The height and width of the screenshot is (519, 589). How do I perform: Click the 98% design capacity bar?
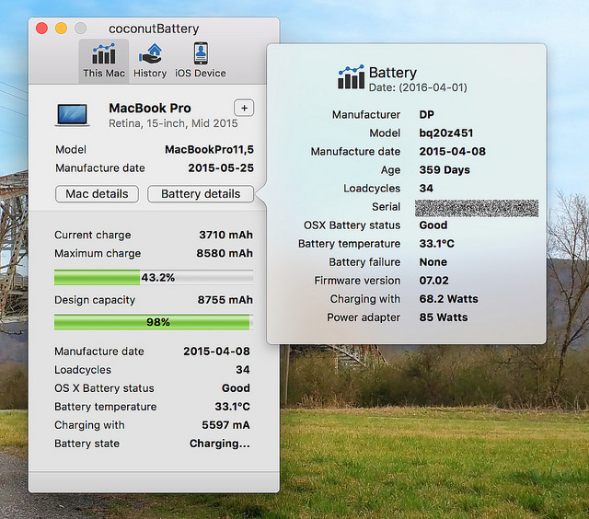[x=154, y=322]
